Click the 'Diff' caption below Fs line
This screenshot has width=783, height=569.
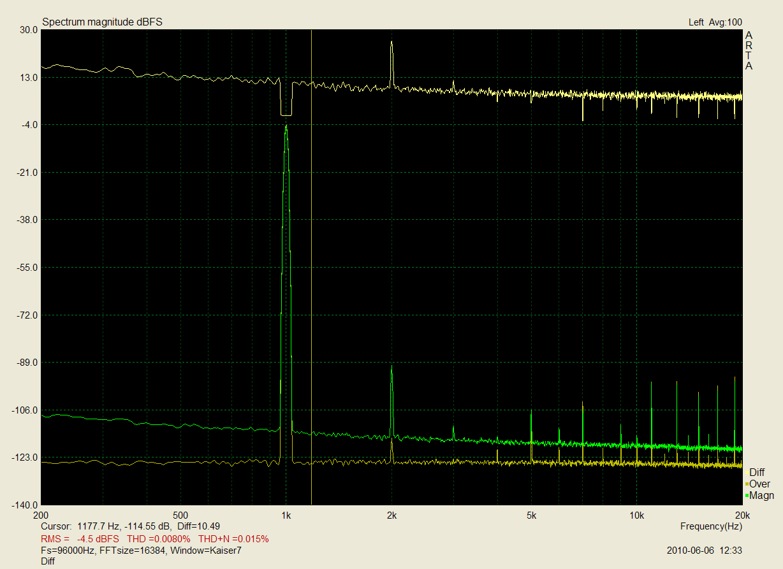[48, 561]
